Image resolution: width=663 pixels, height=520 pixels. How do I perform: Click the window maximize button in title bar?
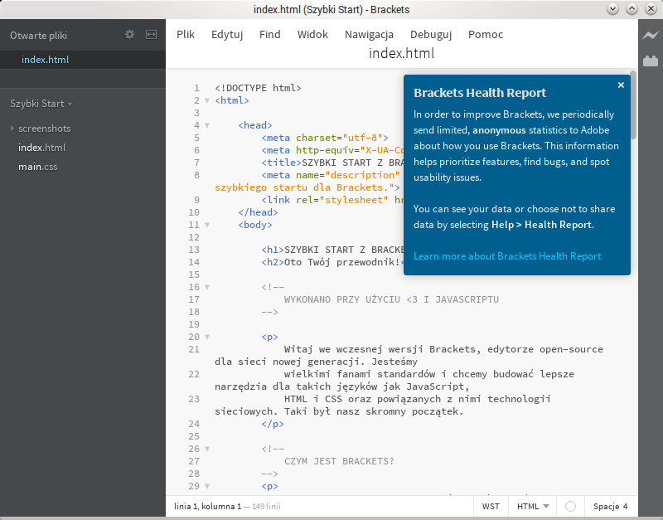pyautogui.click(x=632, y=9)
